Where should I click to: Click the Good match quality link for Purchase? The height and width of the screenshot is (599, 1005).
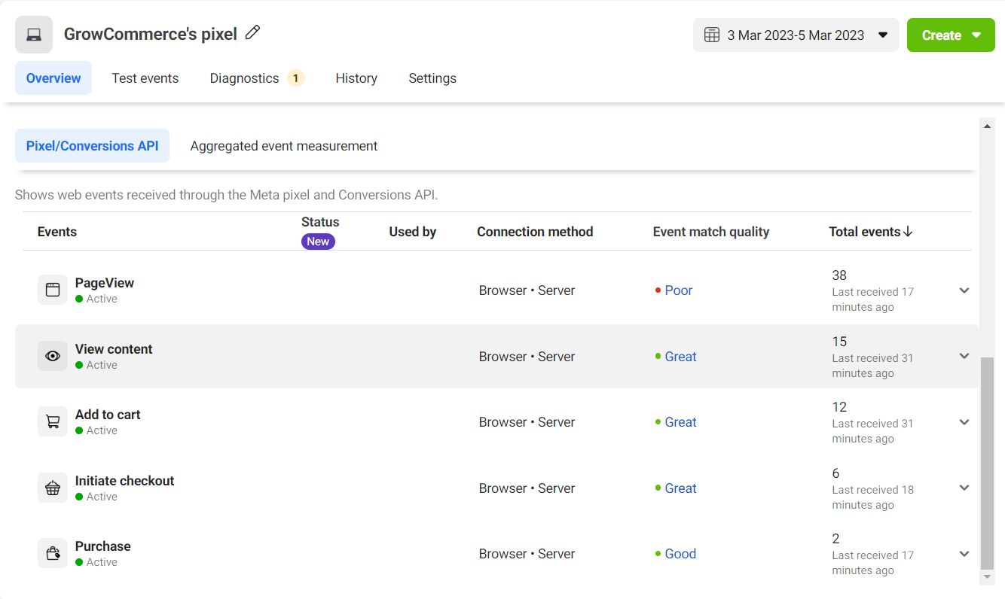click(x=680, y=554)
